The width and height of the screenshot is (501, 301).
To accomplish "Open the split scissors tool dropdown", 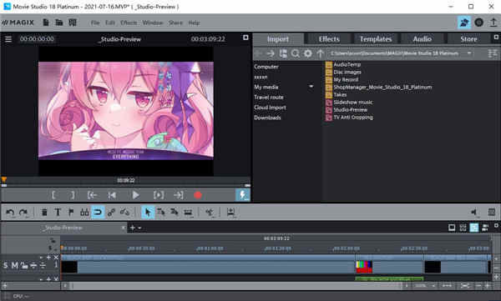I will [x=210, y=212].
